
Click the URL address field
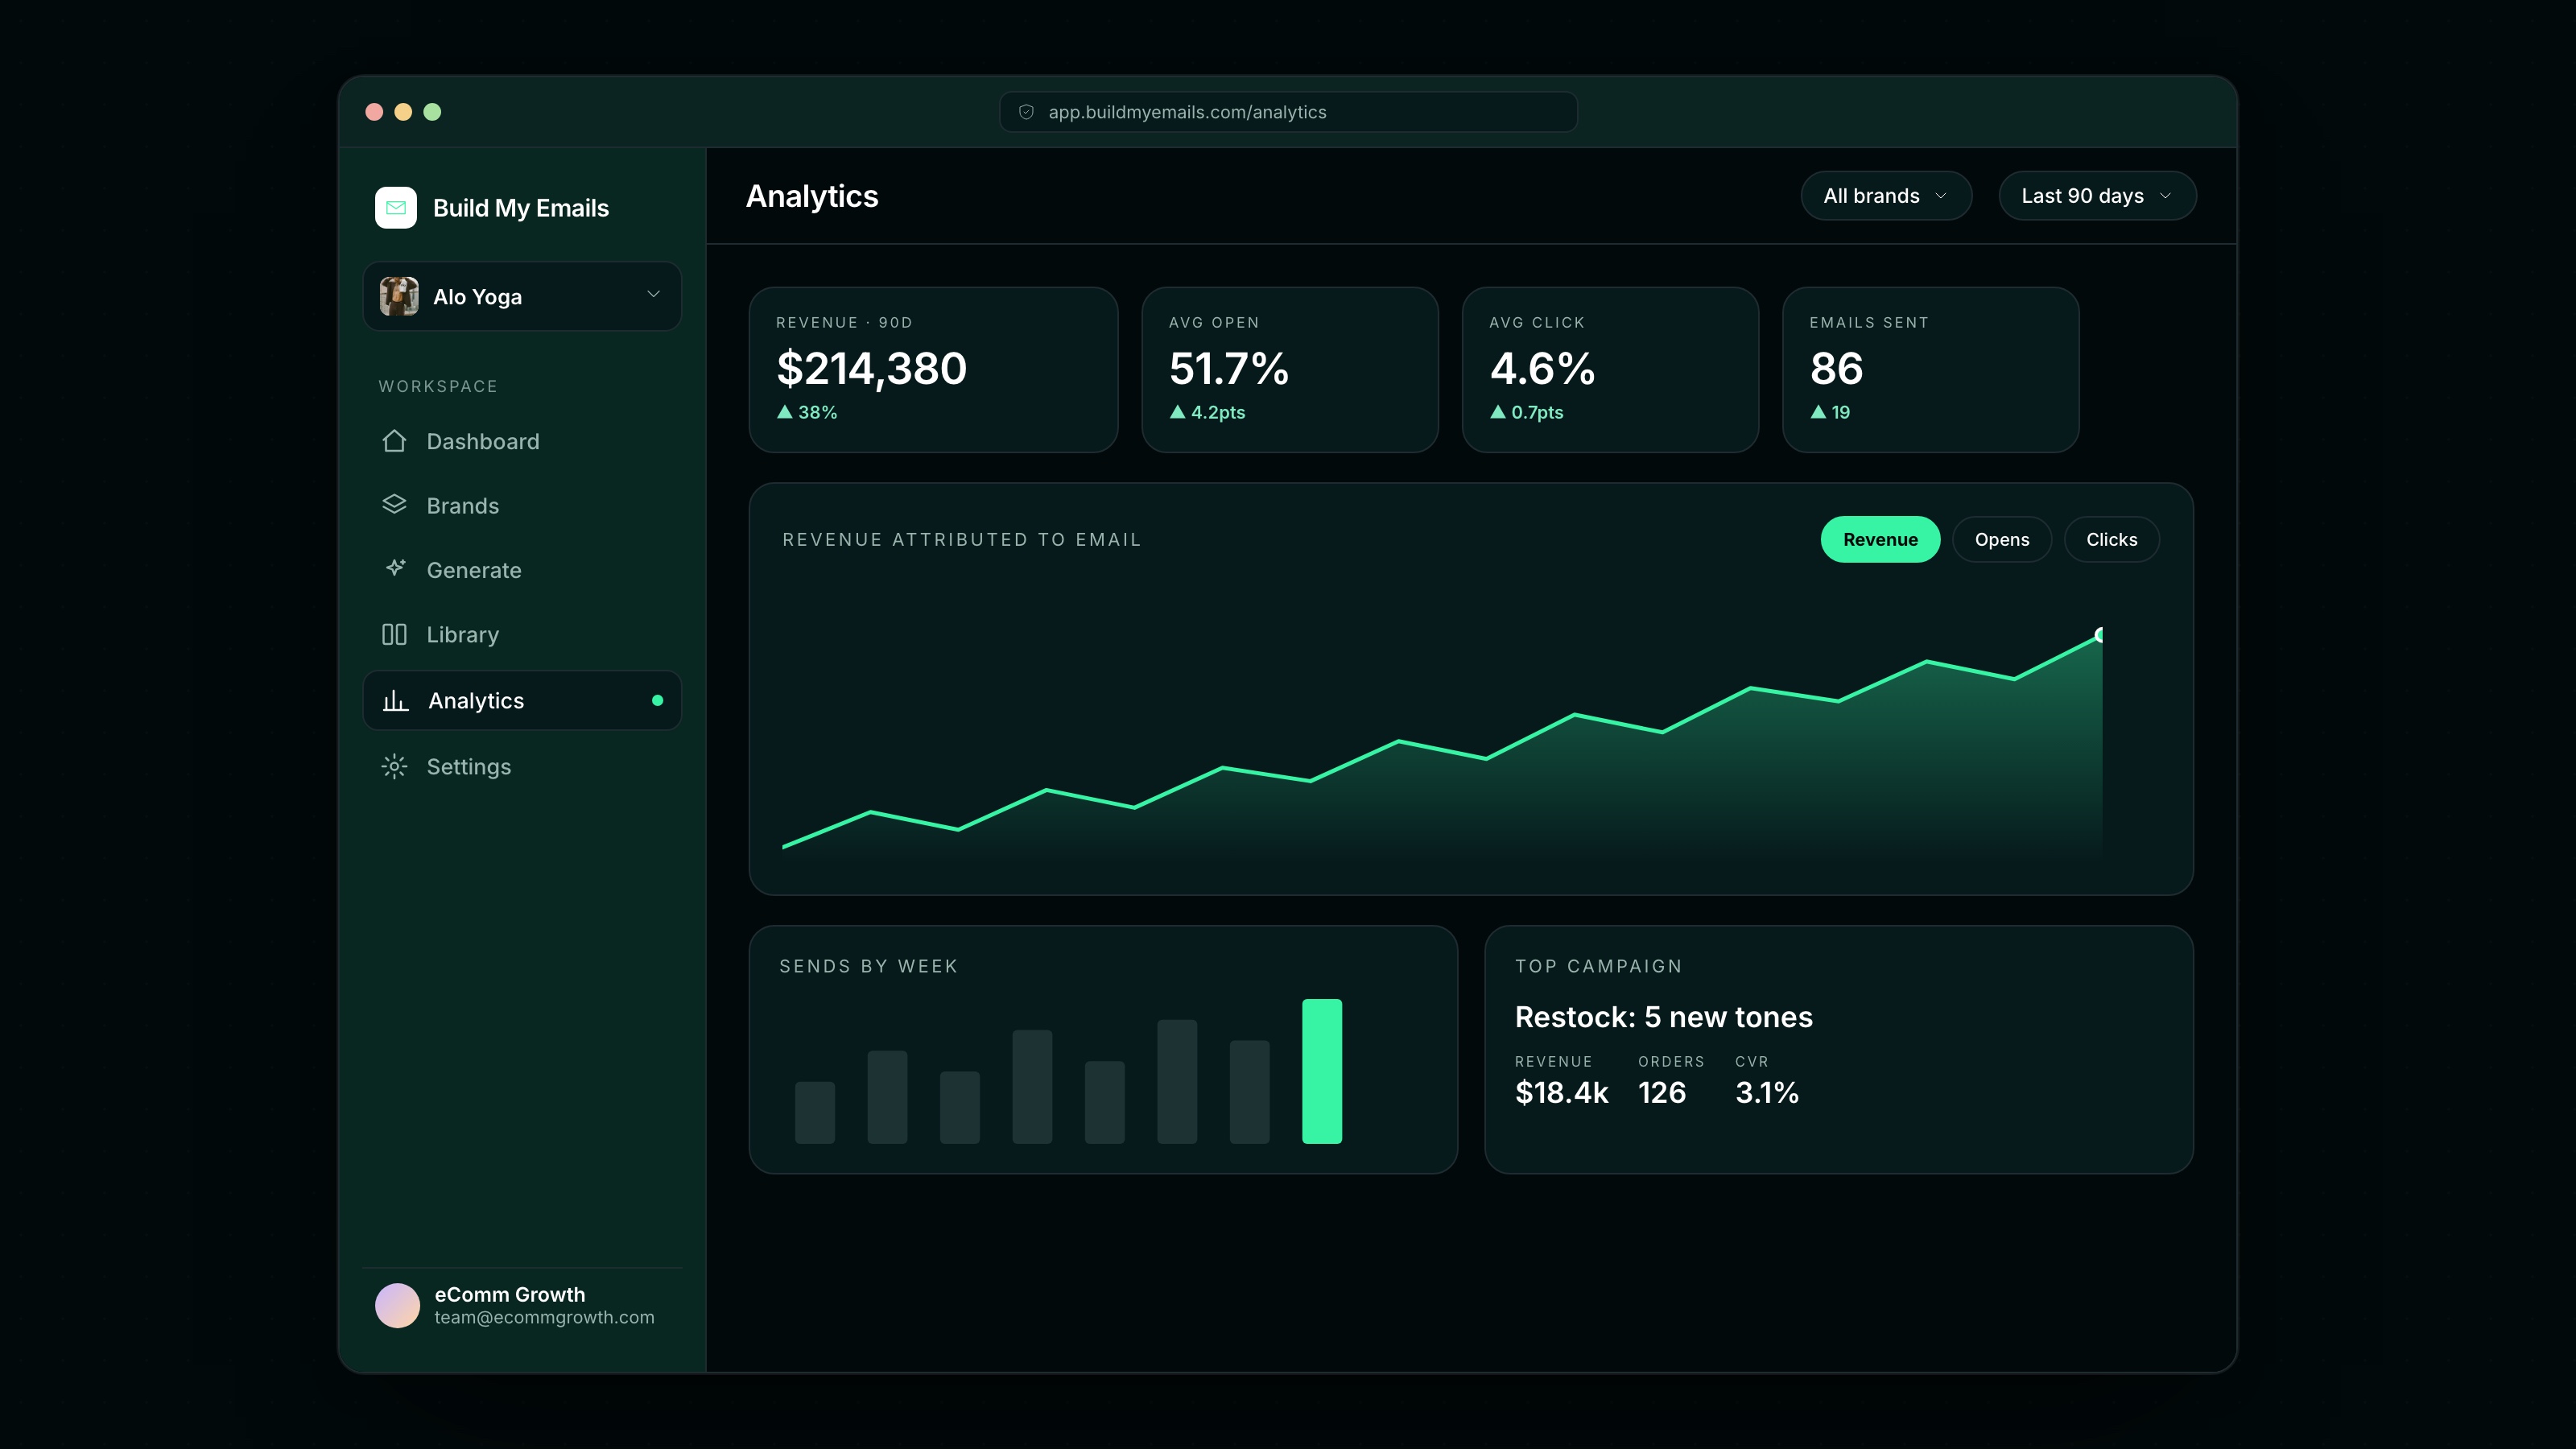point(1288,112)
